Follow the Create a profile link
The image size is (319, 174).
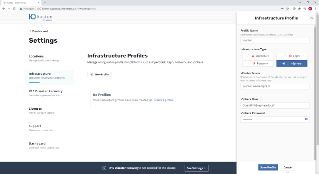(x=163, y=100)
